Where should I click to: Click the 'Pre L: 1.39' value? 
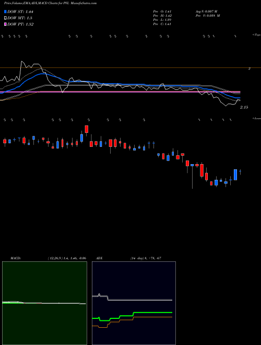click(162, 20)
